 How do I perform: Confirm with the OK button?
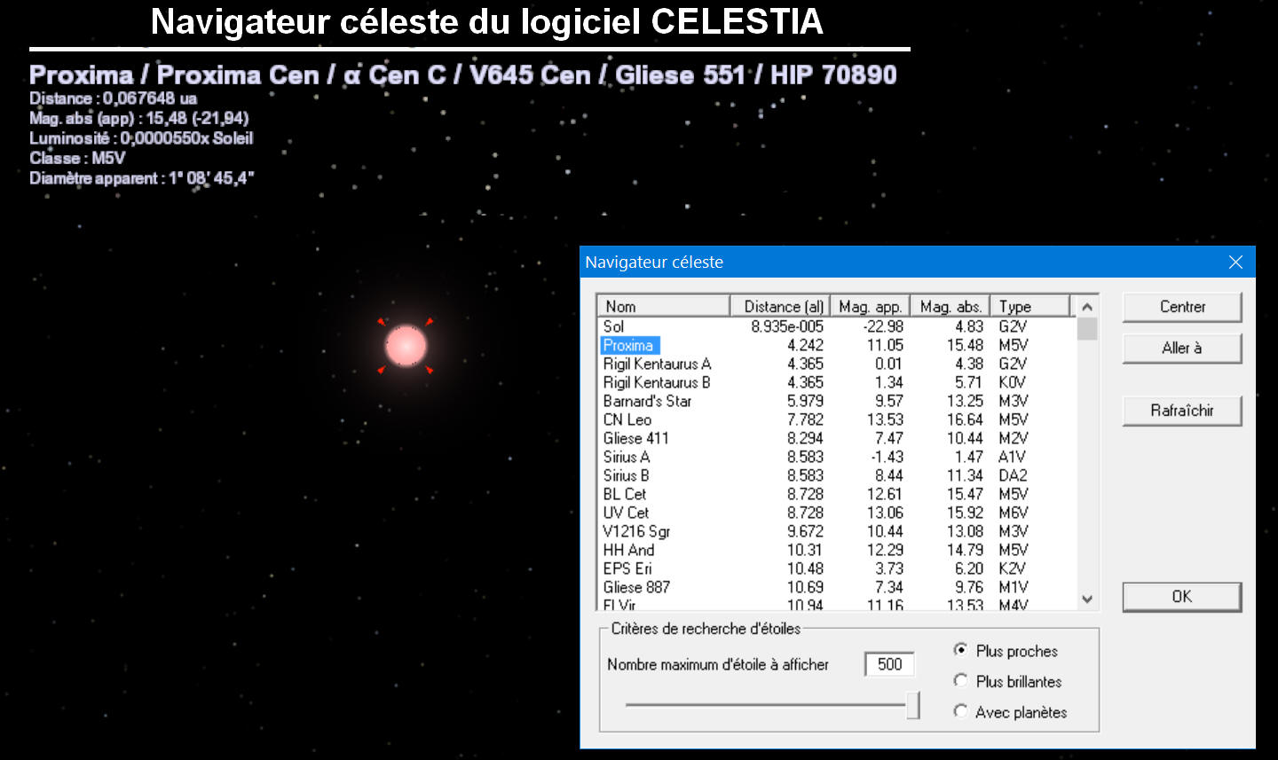coord(1182,597)
